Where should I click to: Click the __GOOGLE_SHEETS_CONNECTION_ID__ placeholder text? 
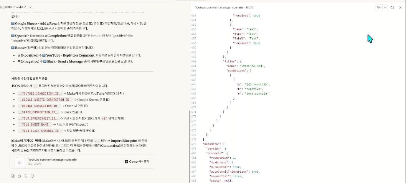(45, 100)
